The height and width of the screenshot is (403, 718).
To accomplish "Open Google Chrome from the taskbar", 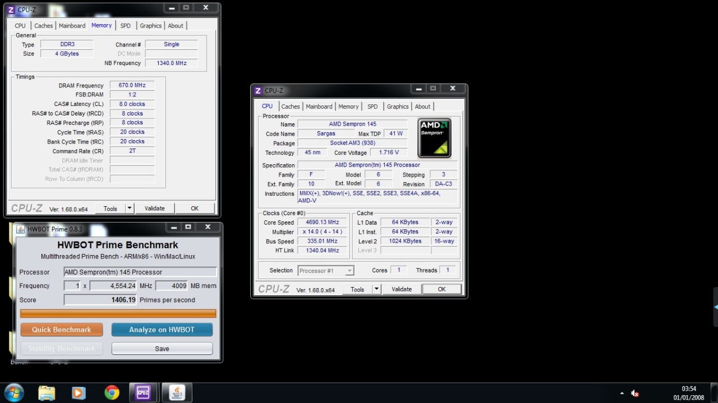I will click(x=112, y=392).
